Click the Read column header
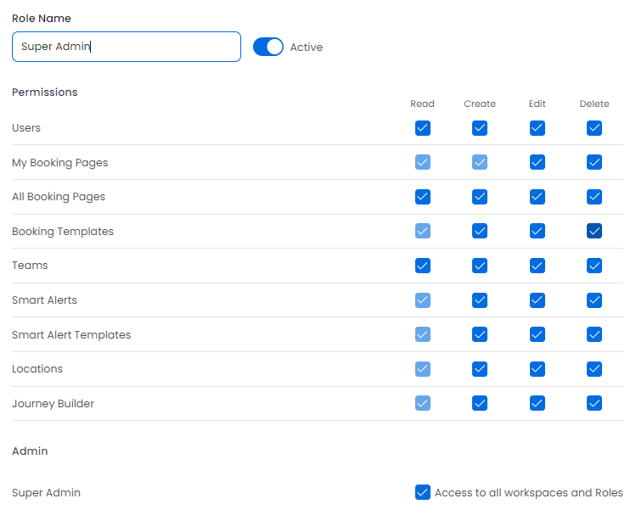 tap(422, 104)
